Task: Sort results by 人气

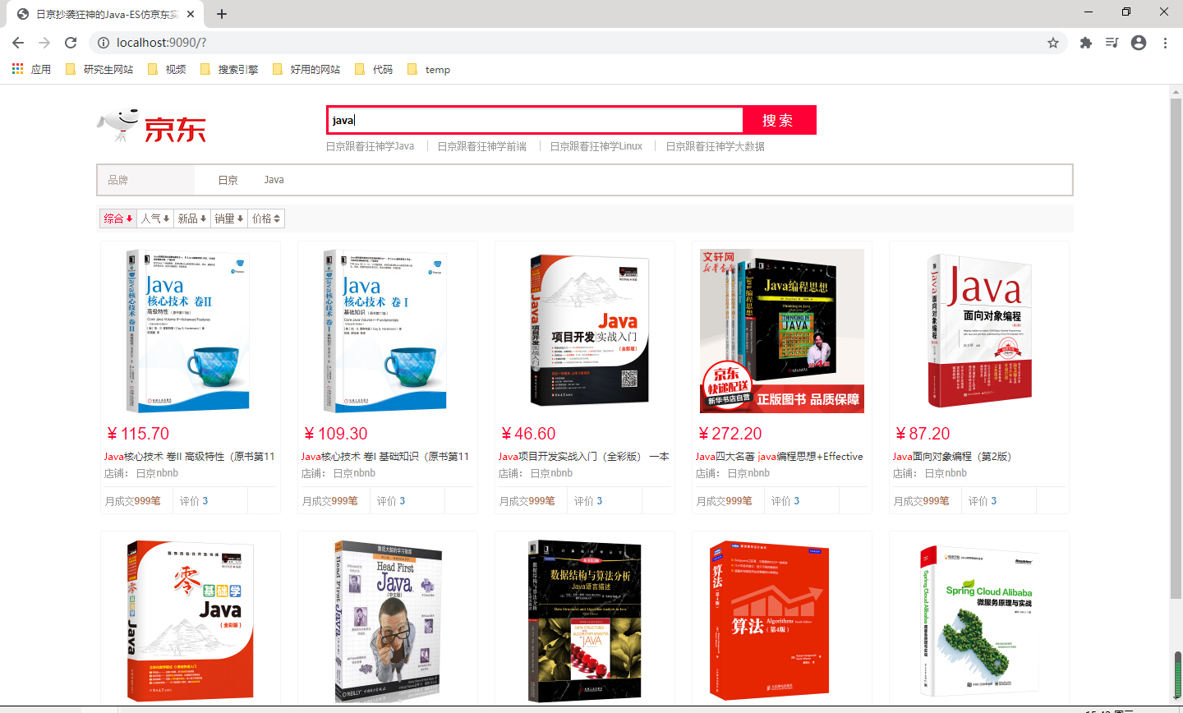Action: click(x=155, y=218)
